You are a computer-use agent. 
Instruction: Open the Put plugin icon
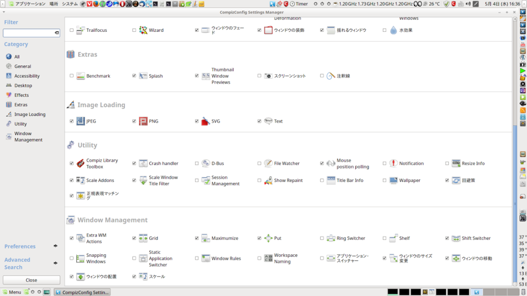tap(268, 238)
